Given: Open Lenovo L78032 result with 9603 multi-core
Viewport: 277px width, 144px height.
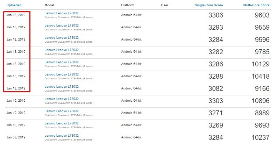Looking at the screenshot, I should pos(62,13).
